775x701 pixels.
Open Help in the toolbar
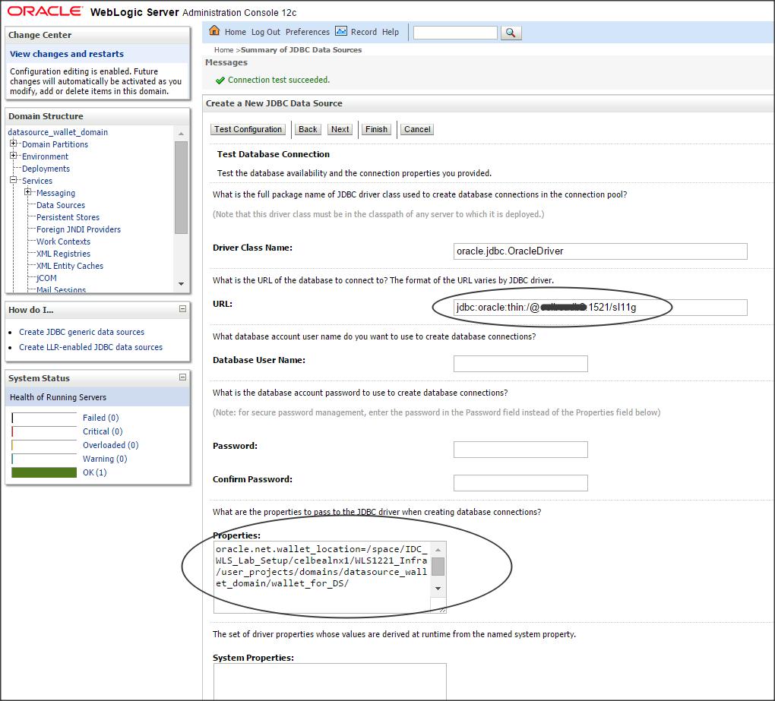tap(390, 32)
